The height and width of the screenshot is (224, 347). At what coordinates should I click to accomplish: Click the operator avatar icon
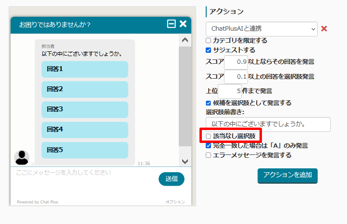click(22, 157)
